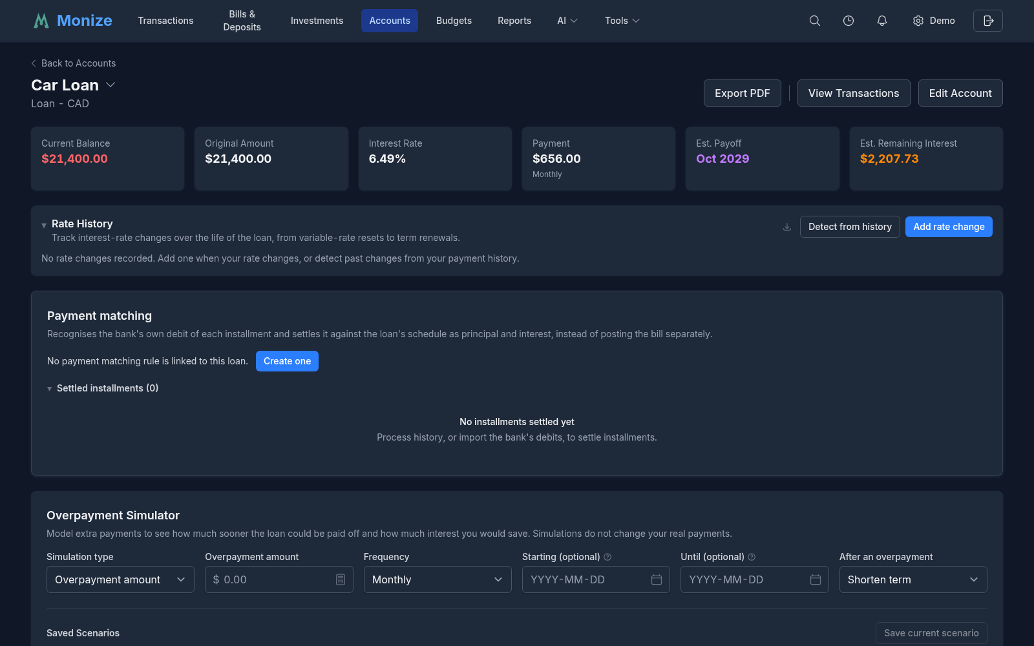1034x646 pixels.
Task: Open the AI menu in navigation
Action: click(567, 21)
